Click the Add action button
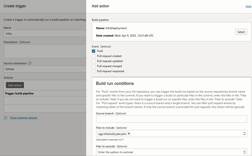The width and height of the screenshot is (252, 156). (x=15, y=85)
